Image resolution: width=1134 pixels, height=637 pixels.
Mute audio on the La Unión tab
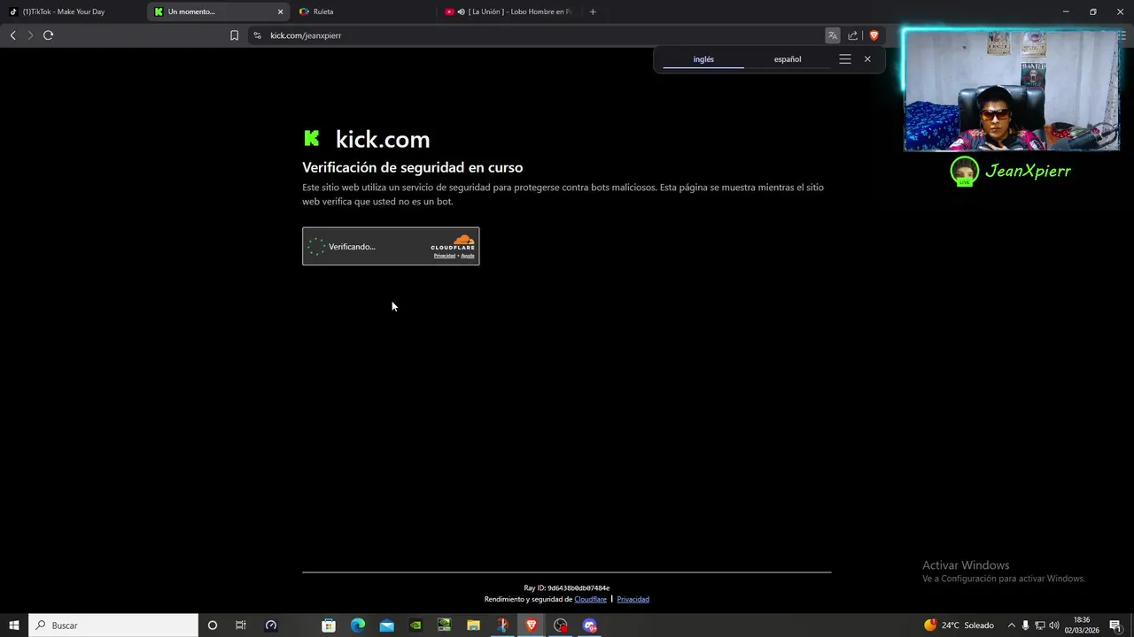tap(461, 12)
